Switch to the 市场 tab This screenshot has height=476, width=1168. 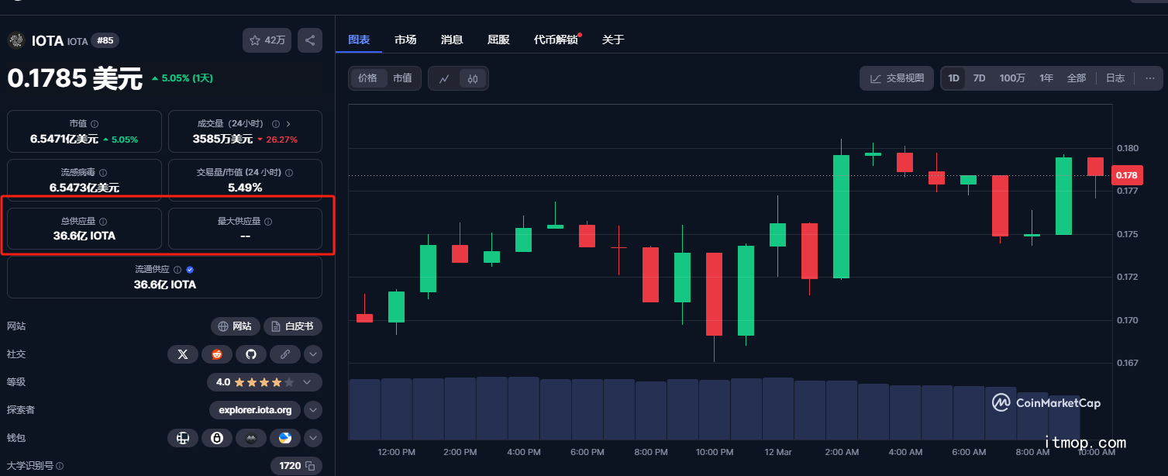click(405, 40)
